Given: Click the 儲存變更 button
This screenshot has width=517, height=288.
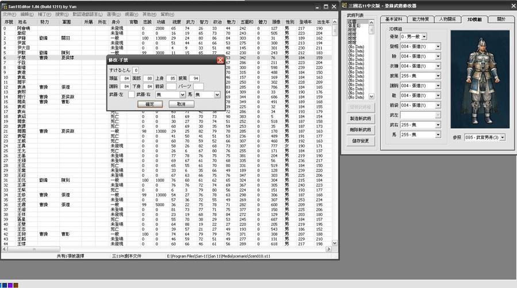Looking at the screenshot, I should (x=360, y=141).
